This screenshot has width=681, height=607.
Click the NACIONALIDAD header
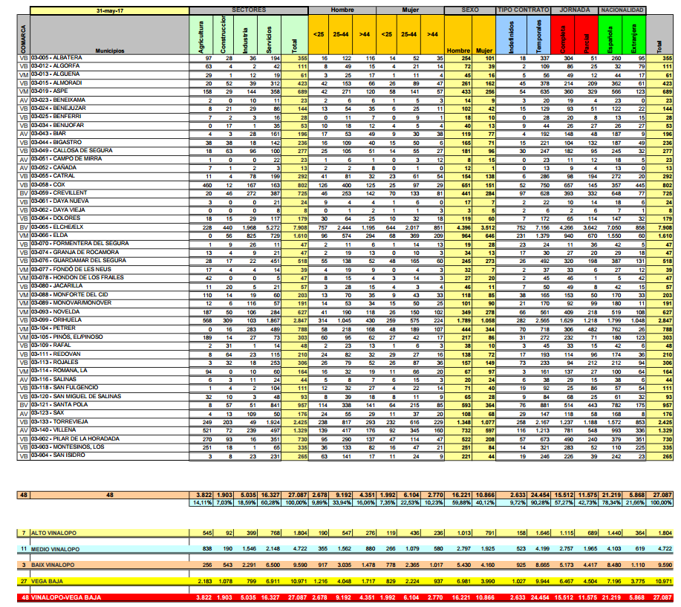point(621,13)
